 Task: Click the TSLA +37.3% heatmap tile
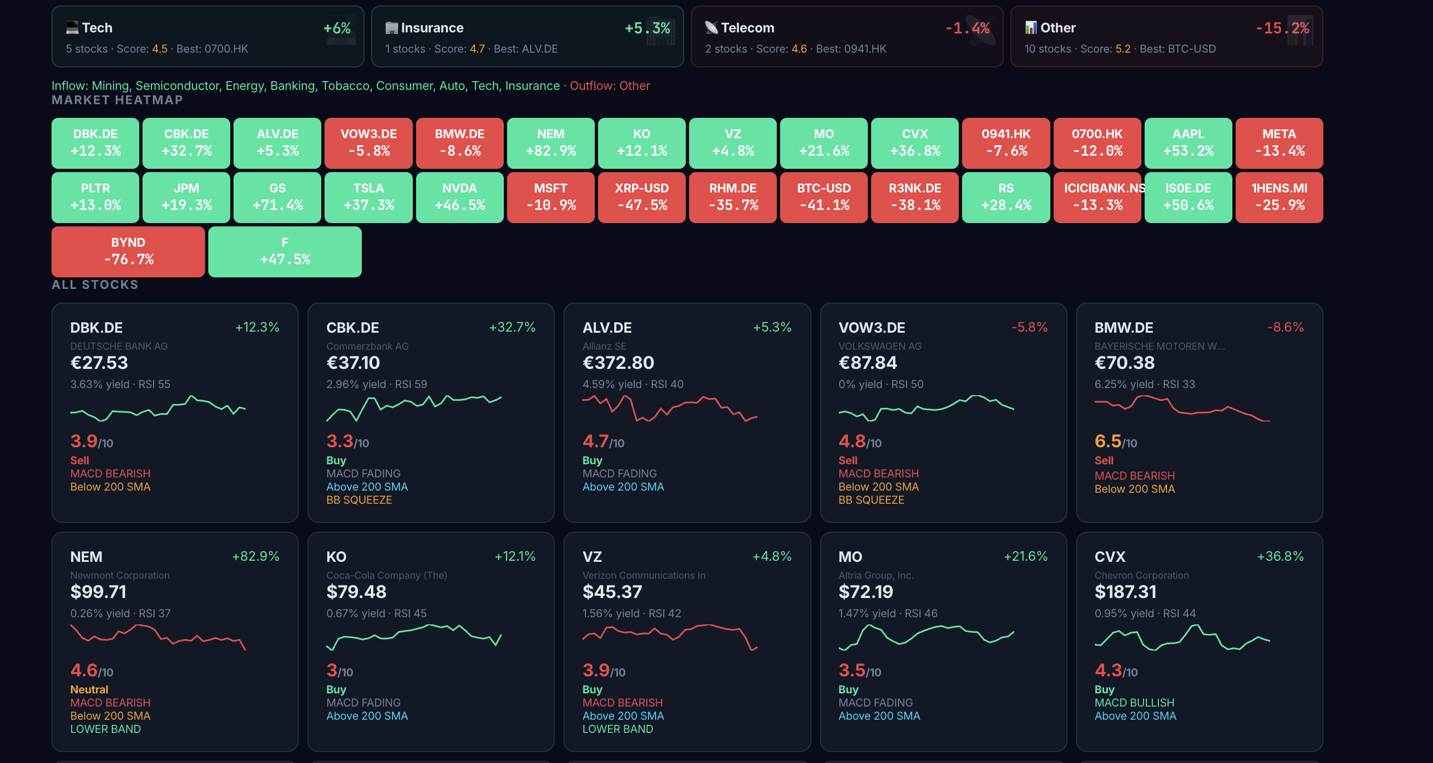click(369, 197)
